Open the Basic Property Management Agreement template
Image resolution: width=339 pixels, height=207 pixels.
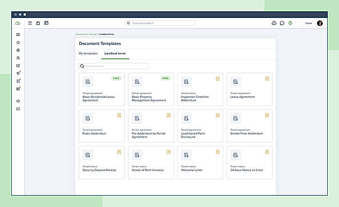[x=151, y=89]
